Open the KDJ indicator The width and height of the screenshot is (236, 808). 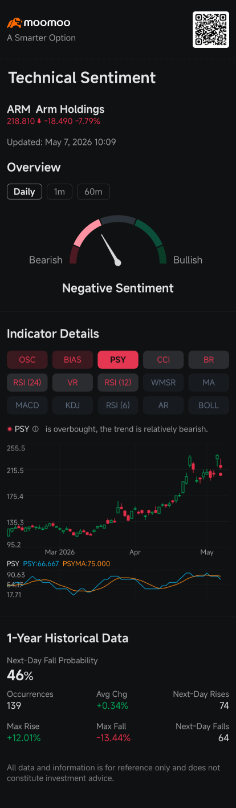point(72,405)
